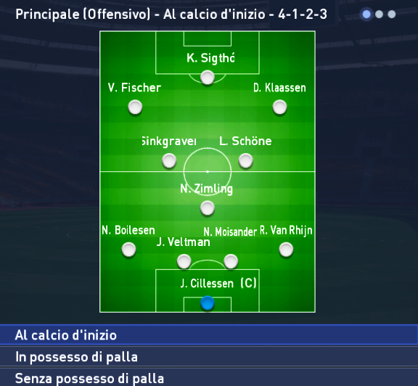Pick L. Schöne midfield marker

(245, 161)
